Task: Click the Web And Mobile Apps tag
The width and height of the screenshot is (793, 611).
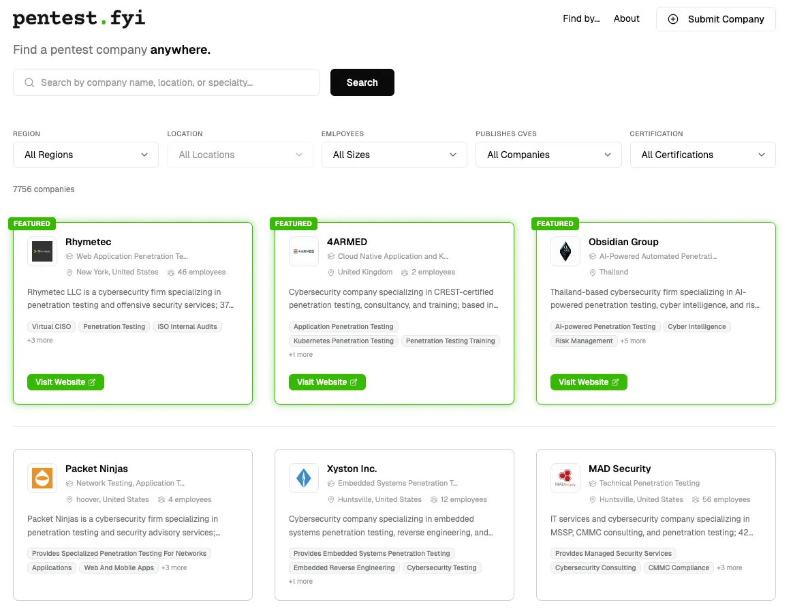Action: tap(119, 568)
